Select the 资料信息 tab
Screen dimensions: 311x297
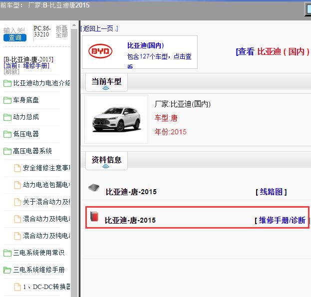pos(106,161)
